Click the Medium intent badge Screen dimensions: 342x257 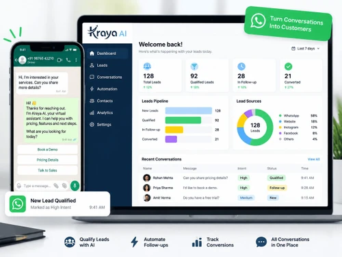246,198
